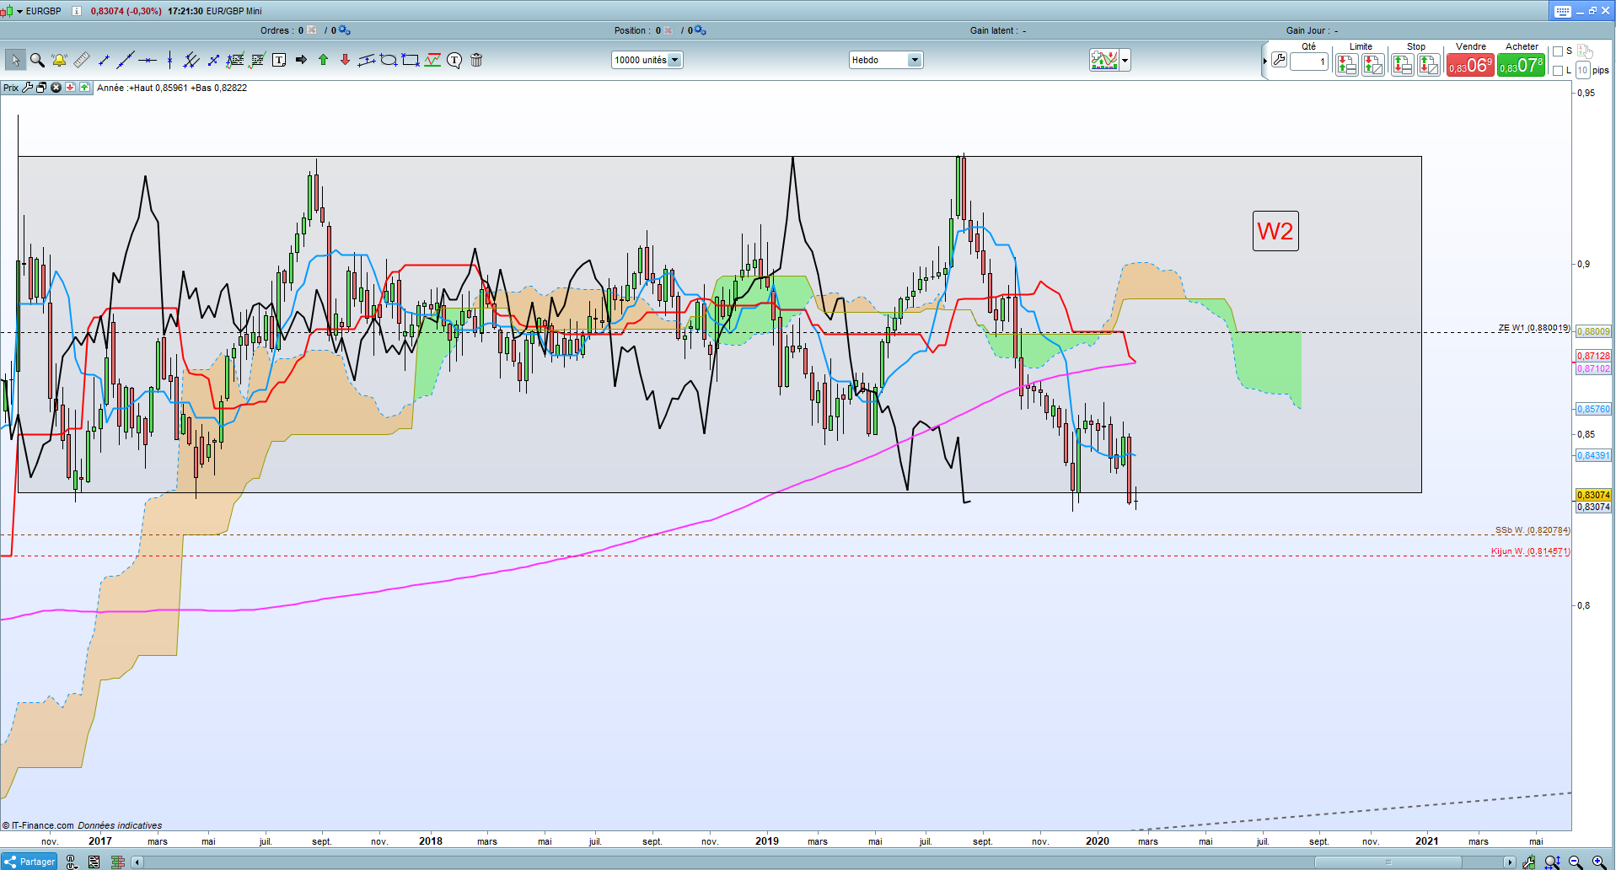1616x870 pixels.
Task: Click the bottom scrollbar right arrow
Action: tap(1509, 862)
